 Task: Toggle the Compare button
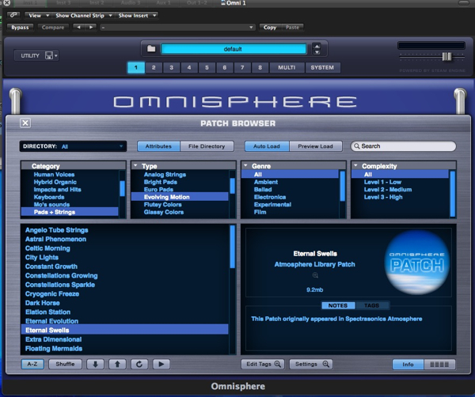[x=53, y=28]
